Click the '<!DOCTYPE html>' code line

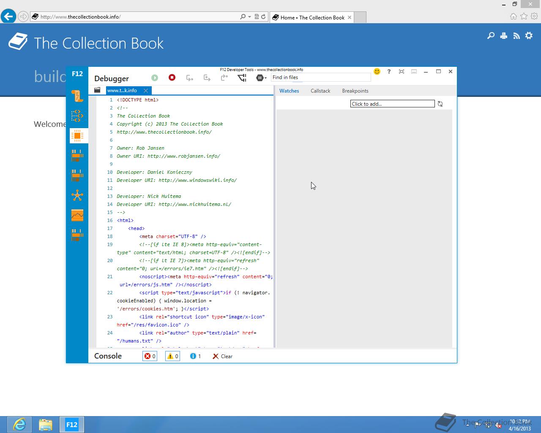138,100
